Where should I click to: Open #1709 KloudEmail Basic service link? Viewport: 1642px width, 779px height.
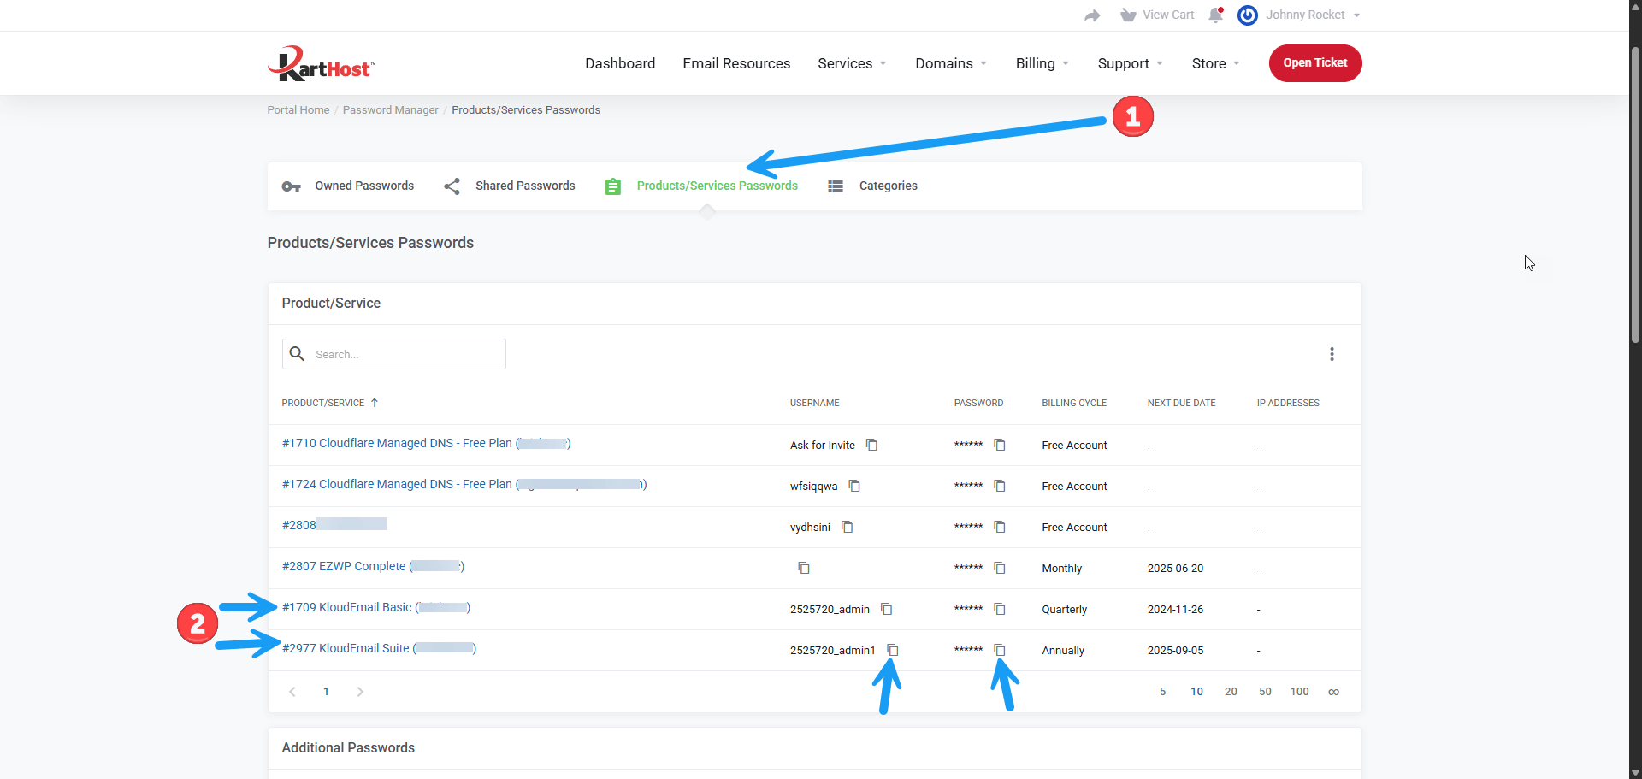click(376, 607)
